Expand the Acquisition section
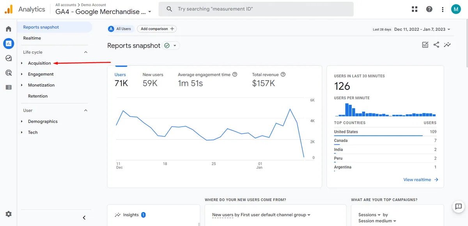 39,63
